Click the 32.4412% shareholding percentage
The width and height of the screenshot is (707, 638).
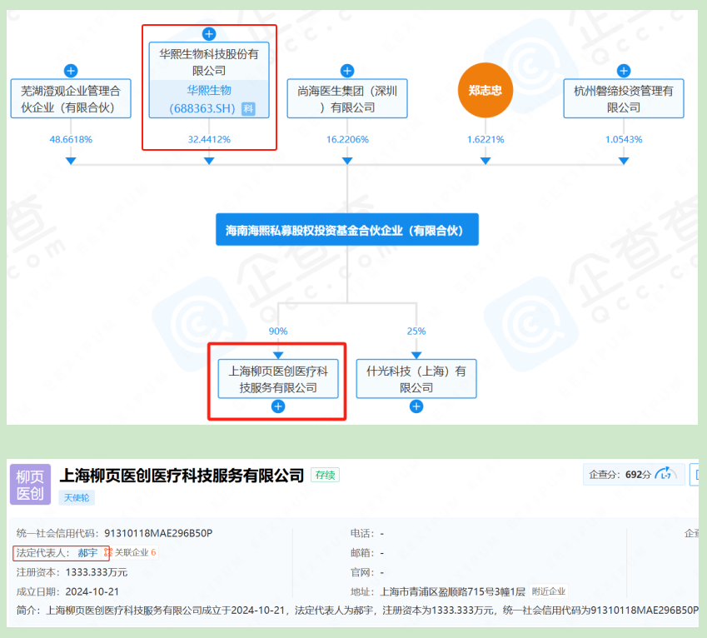209,140
